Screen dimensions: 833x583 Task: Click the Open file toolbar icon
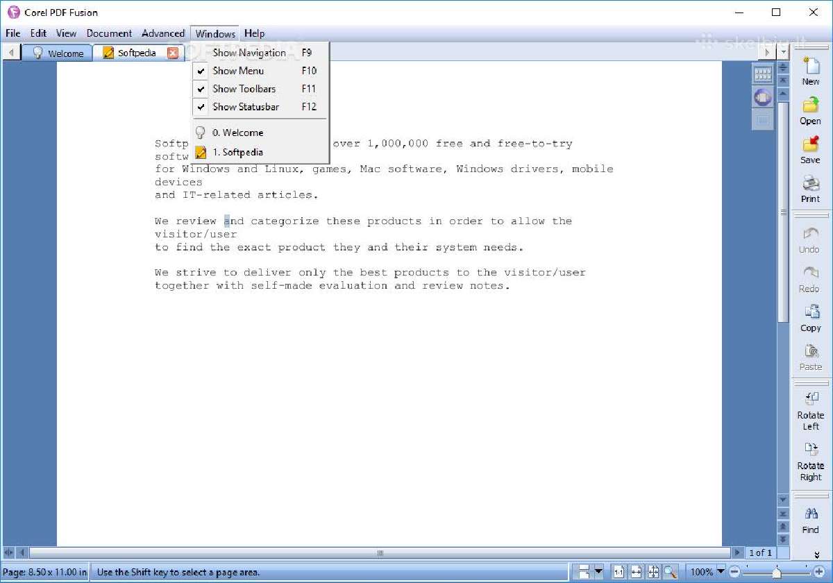coord(810,105)
